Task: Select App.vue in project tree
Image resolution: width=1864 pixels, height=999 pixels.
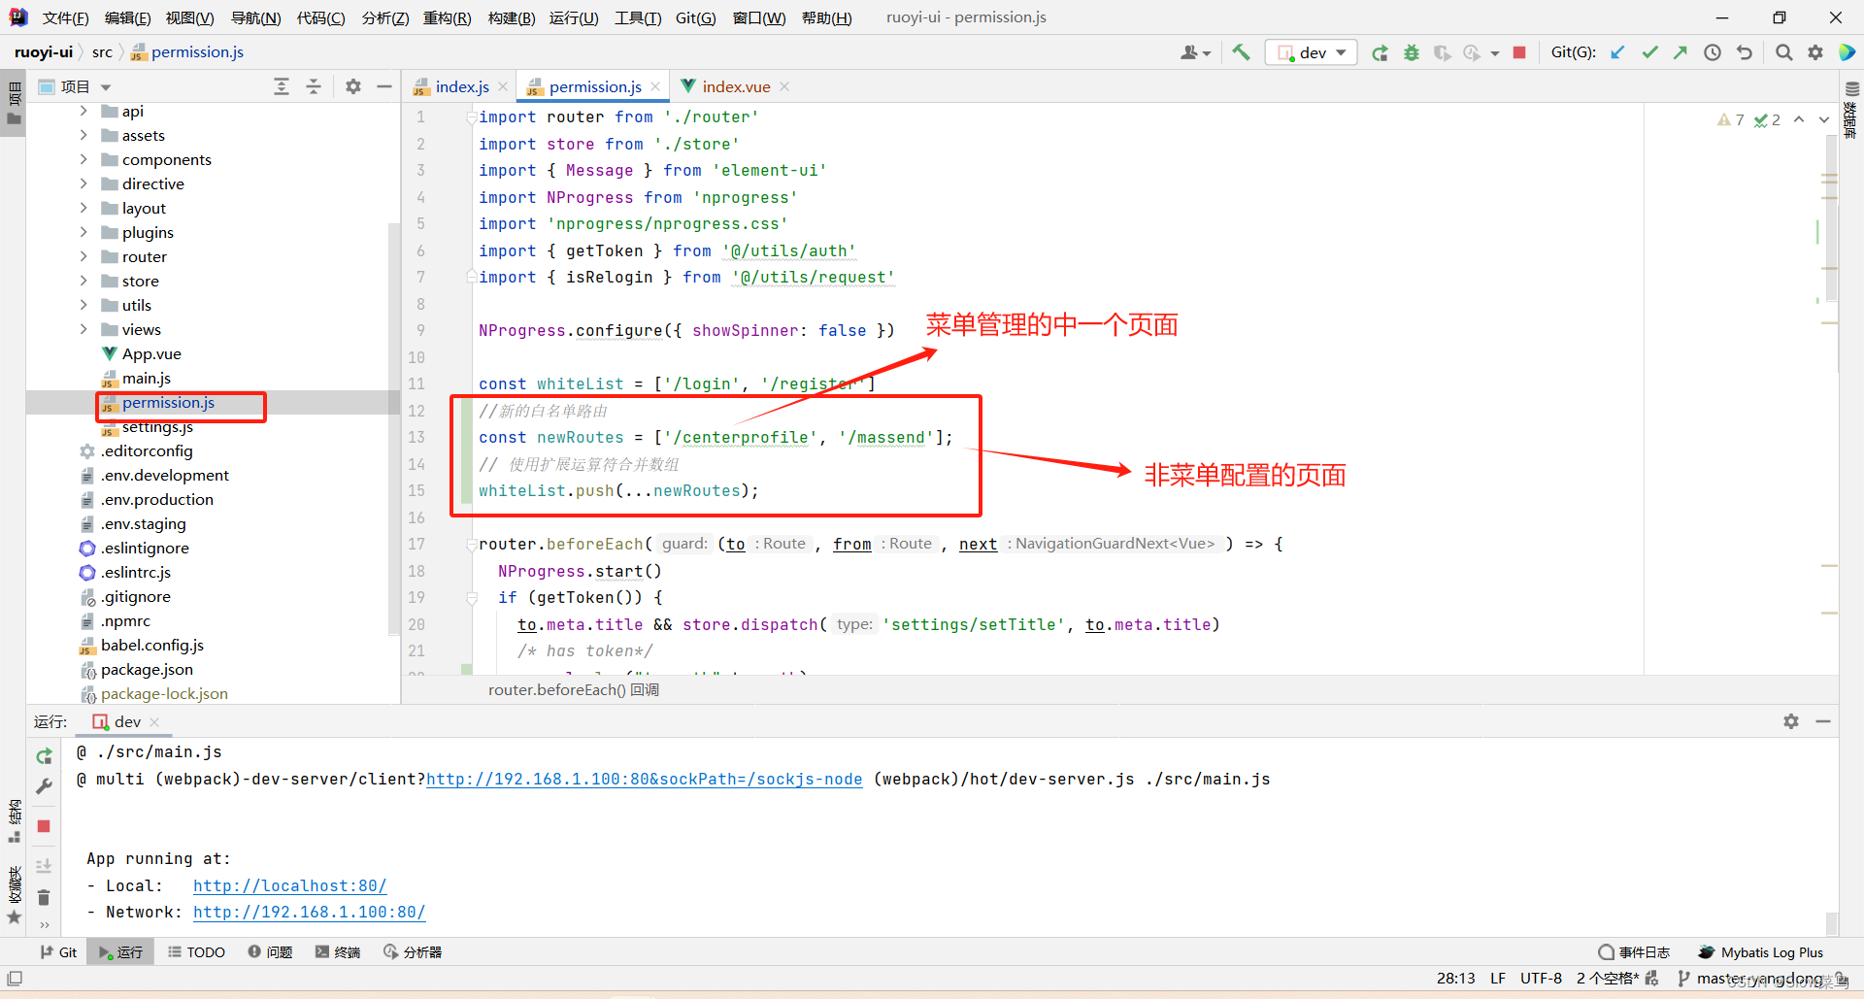Action: coord(150,353)
